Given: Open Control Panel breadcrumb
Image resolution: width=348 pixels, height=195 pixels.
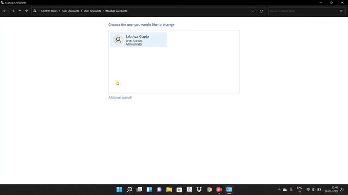Looking at the screenshot, I should click(x=49, y=11).
